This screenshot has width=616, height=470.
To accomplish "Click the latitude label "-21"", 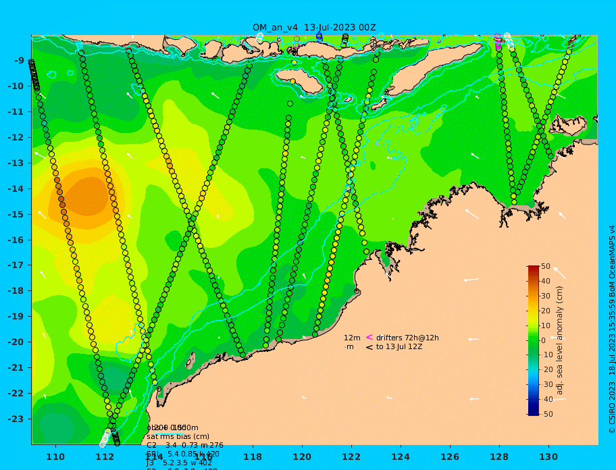I will coord(16,368).
